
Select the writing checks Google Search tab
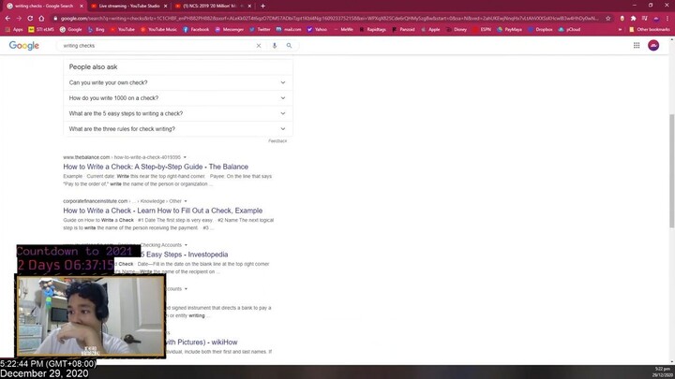(45, 6)
